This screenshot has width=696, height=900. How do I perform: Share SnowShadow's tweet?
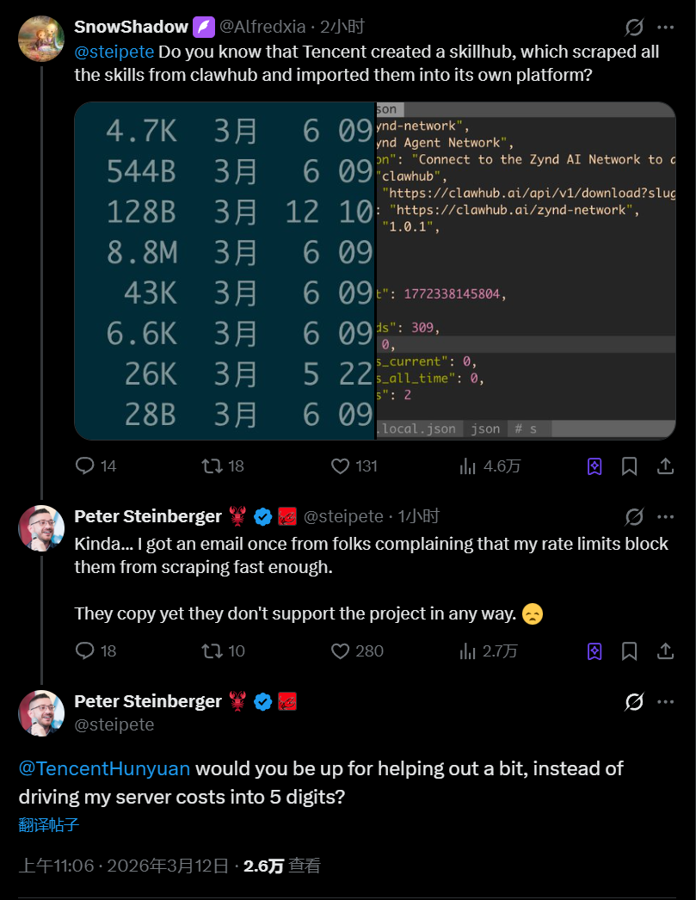point(665,465)
